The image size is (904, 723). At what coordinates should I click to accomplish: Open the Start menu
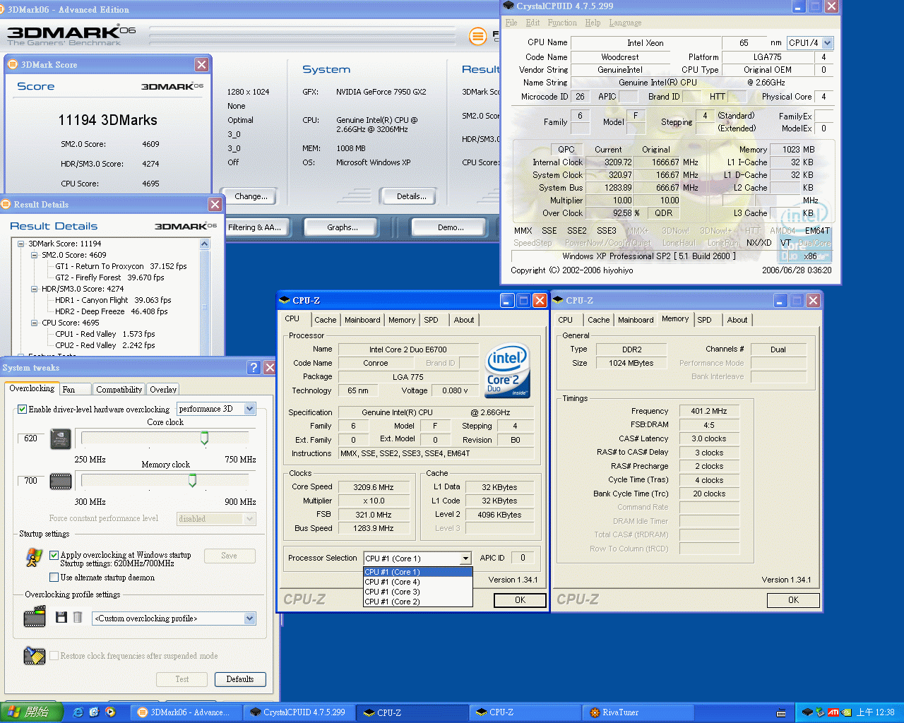pos(32,712)
